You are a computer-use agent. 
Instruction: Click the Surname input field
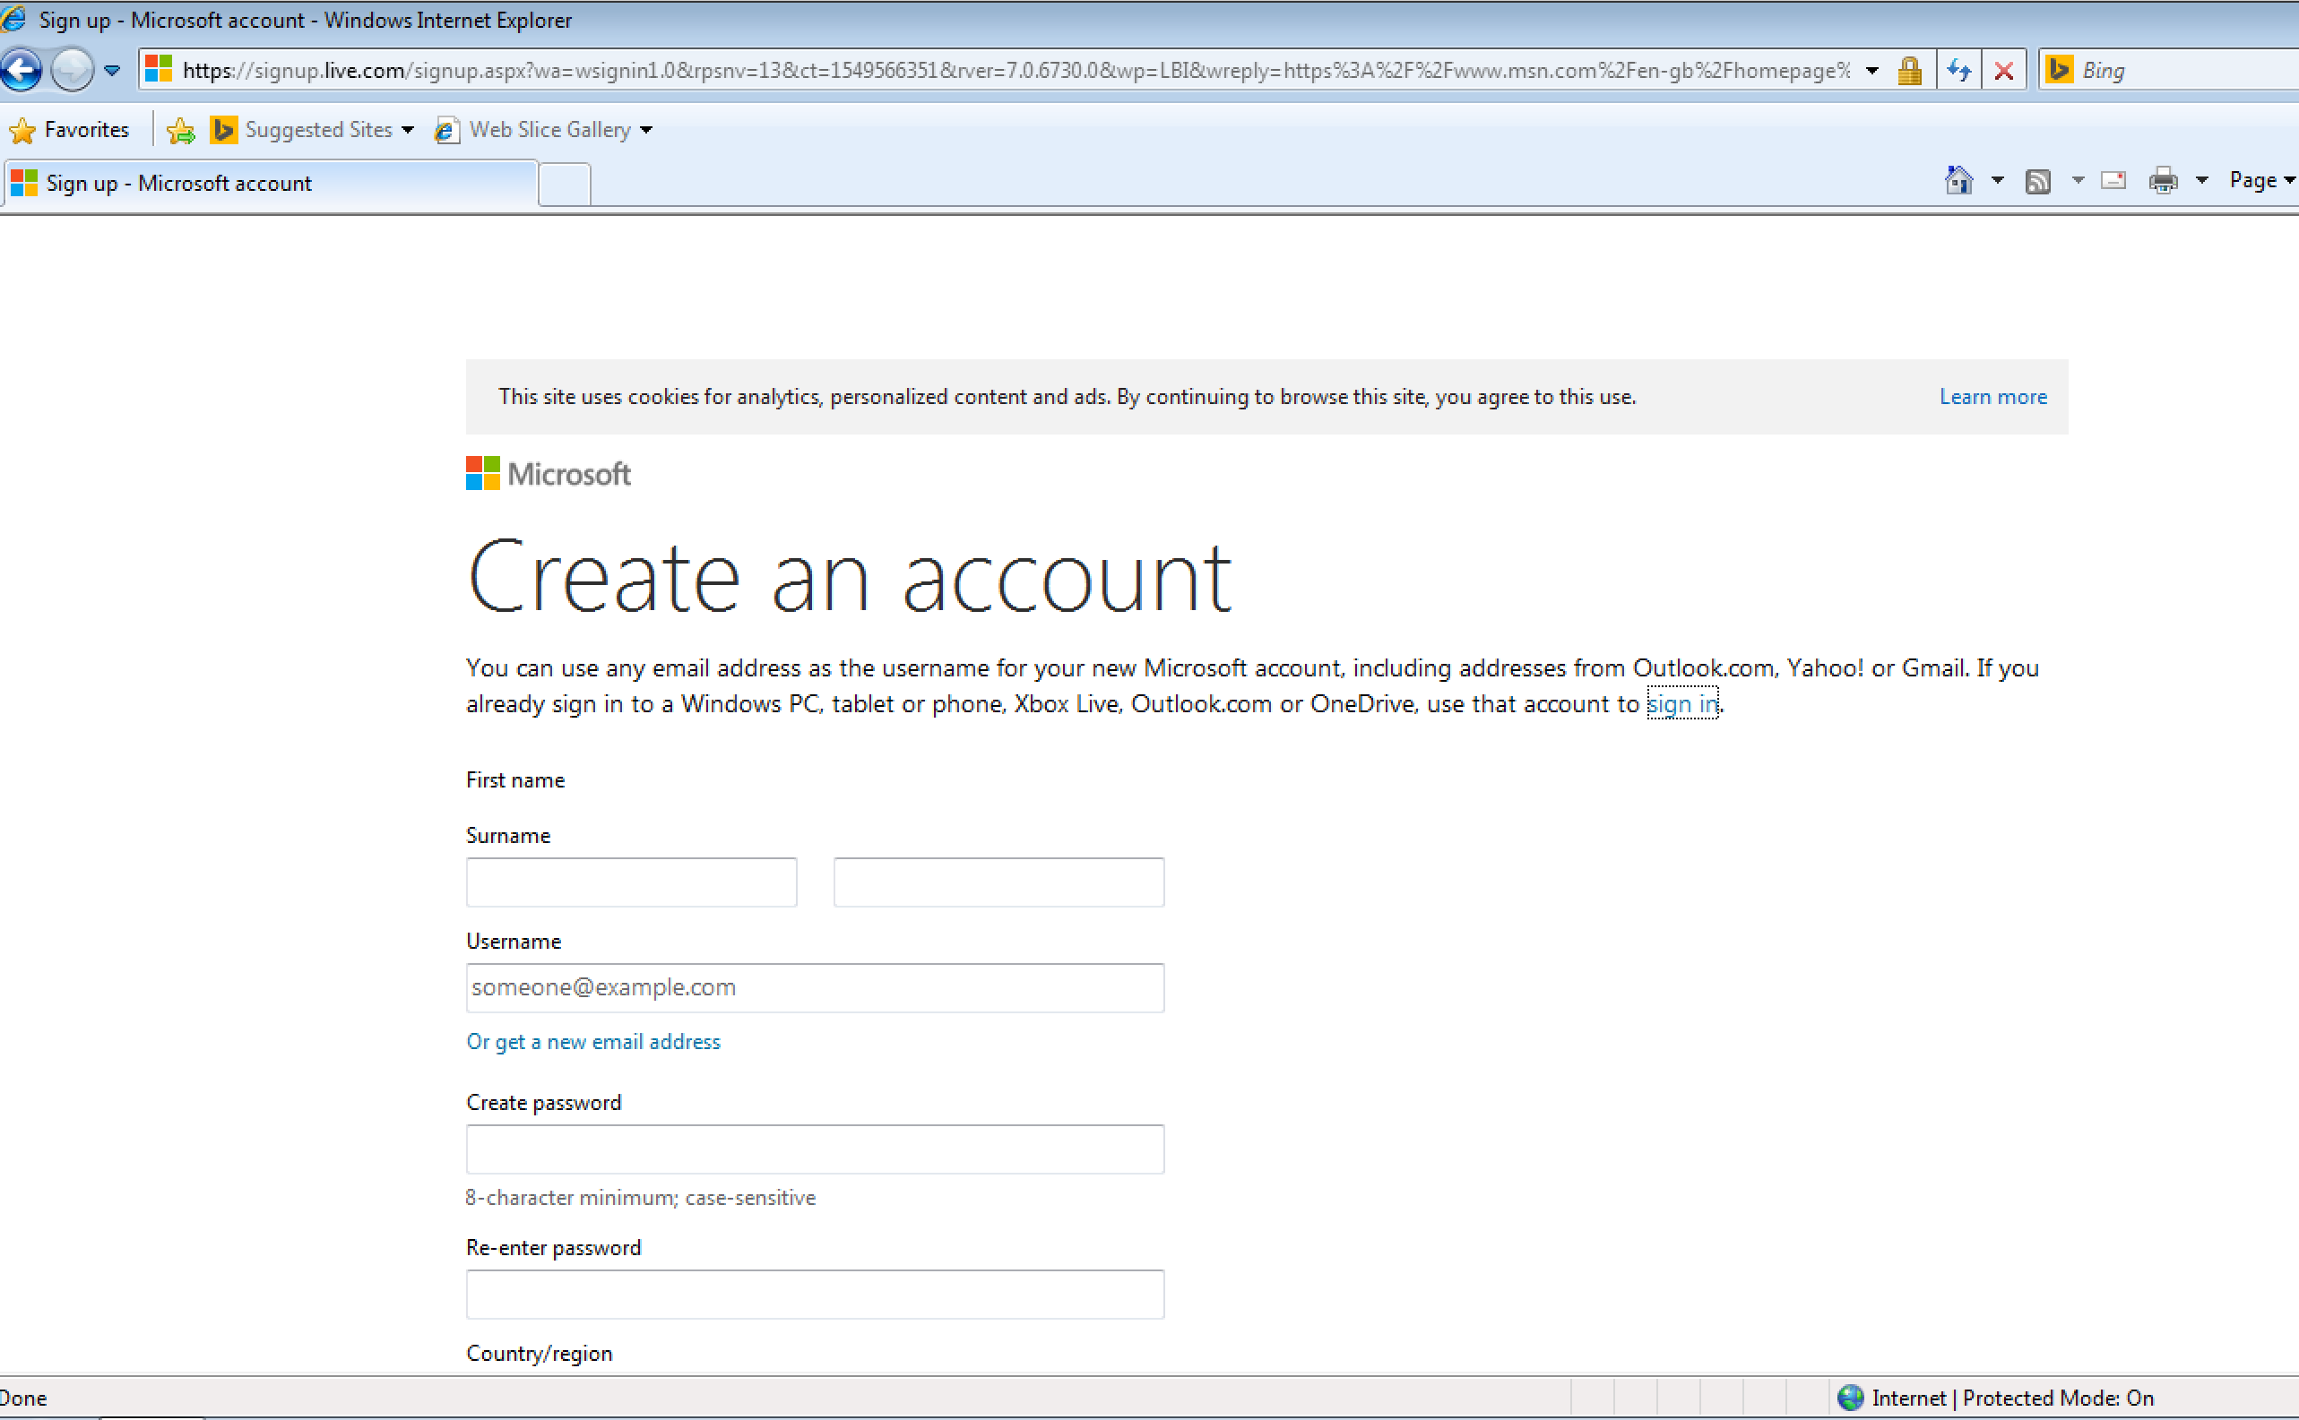click(x=998, y=882)
